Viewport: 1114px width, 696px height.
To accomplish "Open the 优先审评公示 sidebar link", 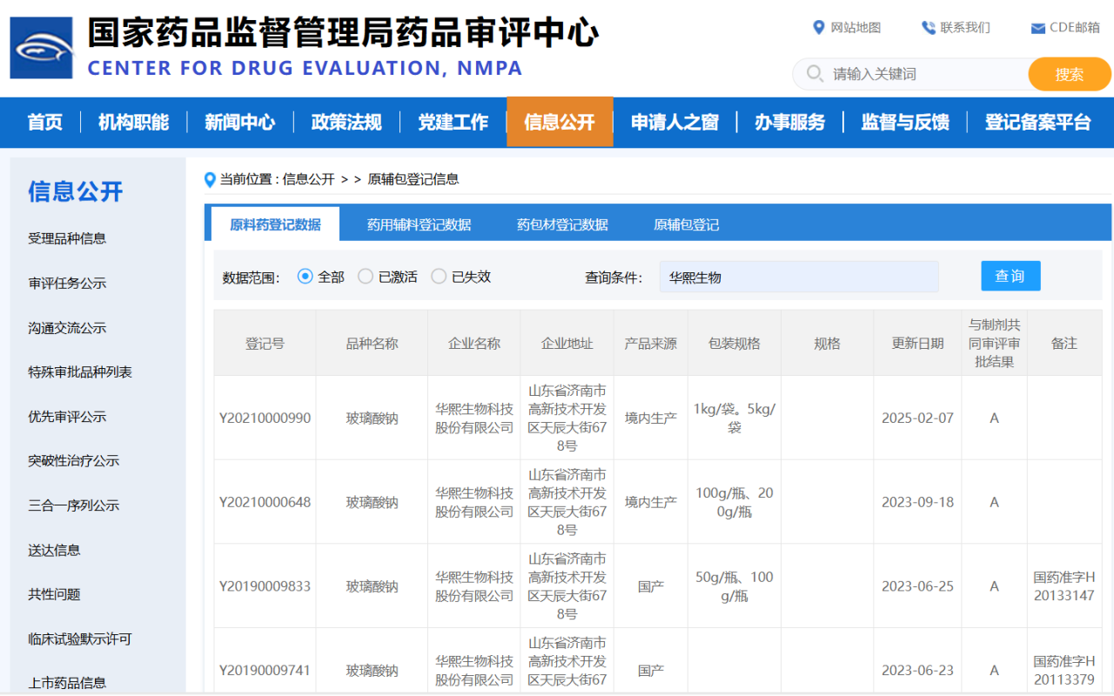I will point(67,417).
